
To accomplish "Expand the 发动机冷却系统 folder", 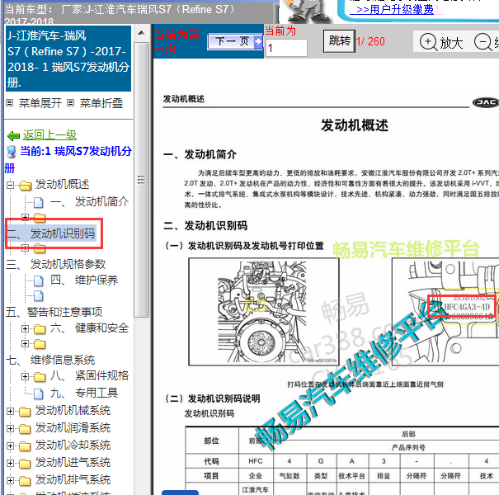I will [10, 445].
